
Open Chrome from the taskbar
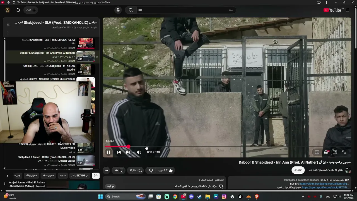(175, 197)
